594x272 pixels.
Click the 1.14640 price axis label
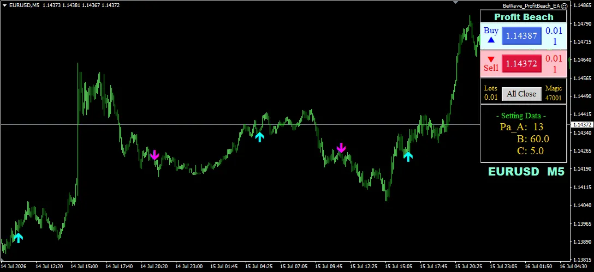pyautogui.click(x=583, y=60)
